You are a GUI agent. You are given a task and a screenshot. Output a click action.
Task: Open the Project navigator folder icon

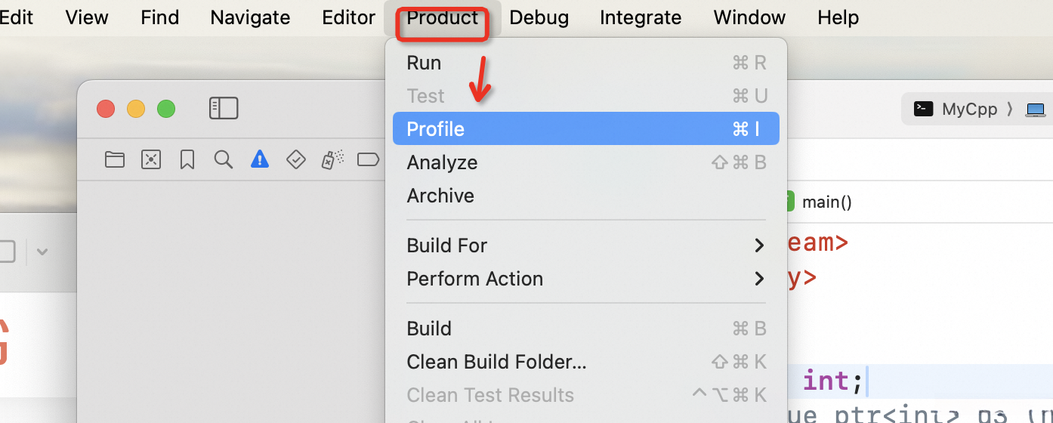pos(115,159)
